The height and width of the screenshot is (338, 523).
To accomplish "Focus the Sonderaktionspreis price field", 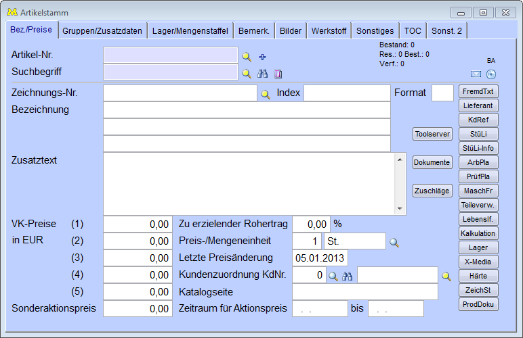I will (x=138, y=309).
